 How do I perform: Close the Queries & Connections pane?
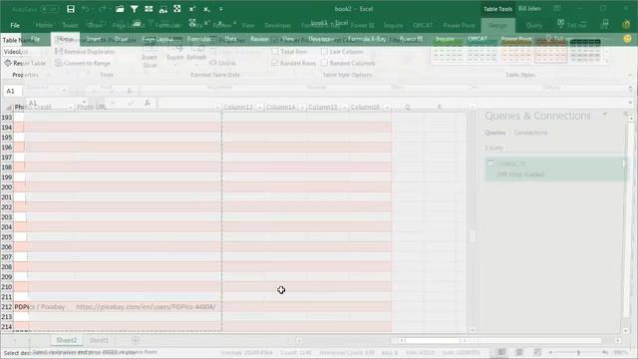point(626,115)
